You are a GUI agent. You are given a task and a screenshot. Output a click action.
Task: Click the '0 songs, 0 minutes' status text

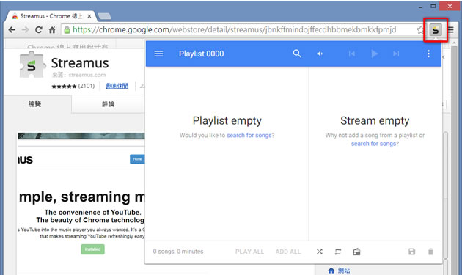point(178,252)
